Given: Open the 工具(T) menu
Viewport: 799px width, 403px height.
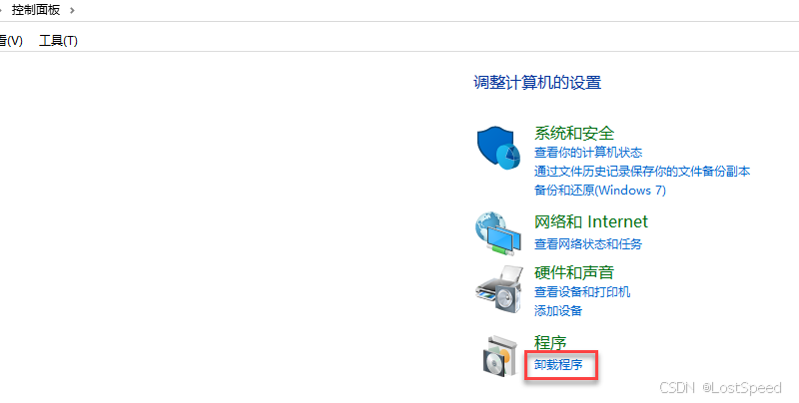Looking at the screenshot, I should point(58,41).
